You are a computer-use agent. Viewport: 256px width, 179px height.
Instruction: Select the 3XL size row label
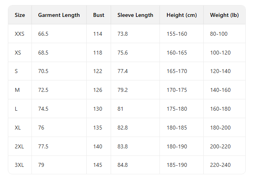coord(19,165)
